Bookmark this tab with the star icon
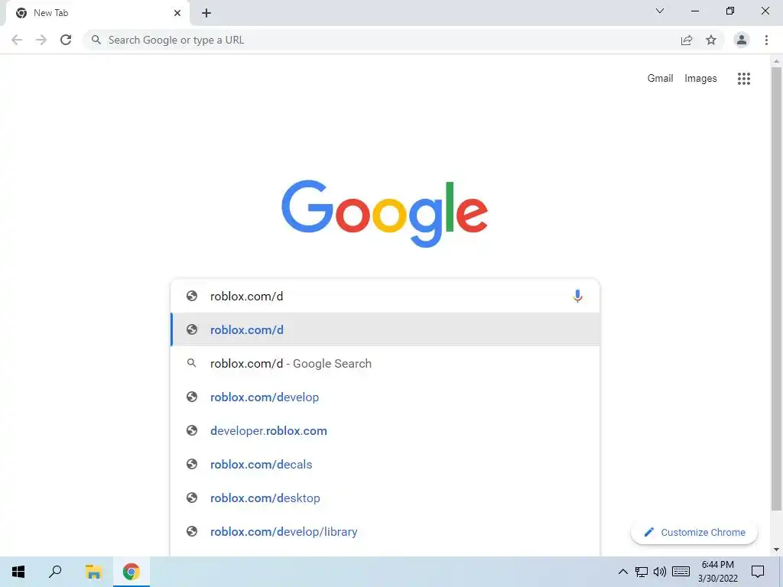The image size is (783, 587). coord(711,40)
